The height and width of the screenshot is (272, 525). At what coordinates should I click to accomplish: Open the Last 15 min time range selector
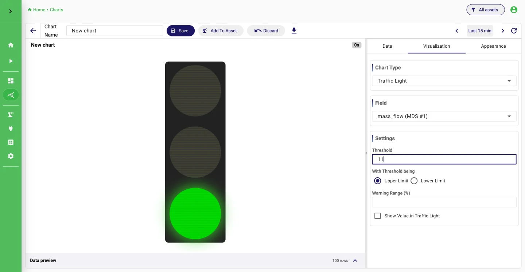(x=480, y=31)
